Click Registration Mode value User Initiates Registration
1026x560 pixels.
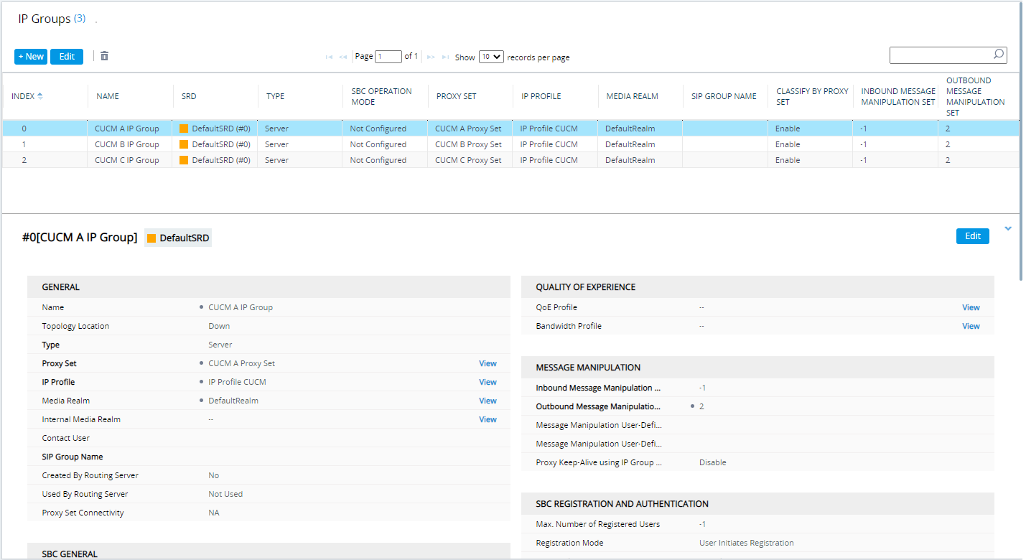(x=747, y=543)
